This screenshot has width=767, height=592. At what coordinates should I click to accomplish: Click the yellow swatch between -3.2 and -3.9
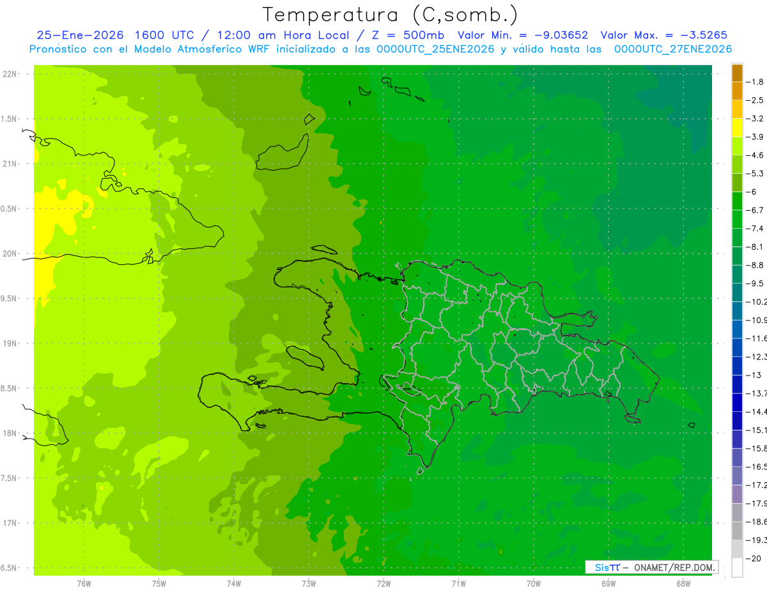pyautogui.click(x=737, y=128)
